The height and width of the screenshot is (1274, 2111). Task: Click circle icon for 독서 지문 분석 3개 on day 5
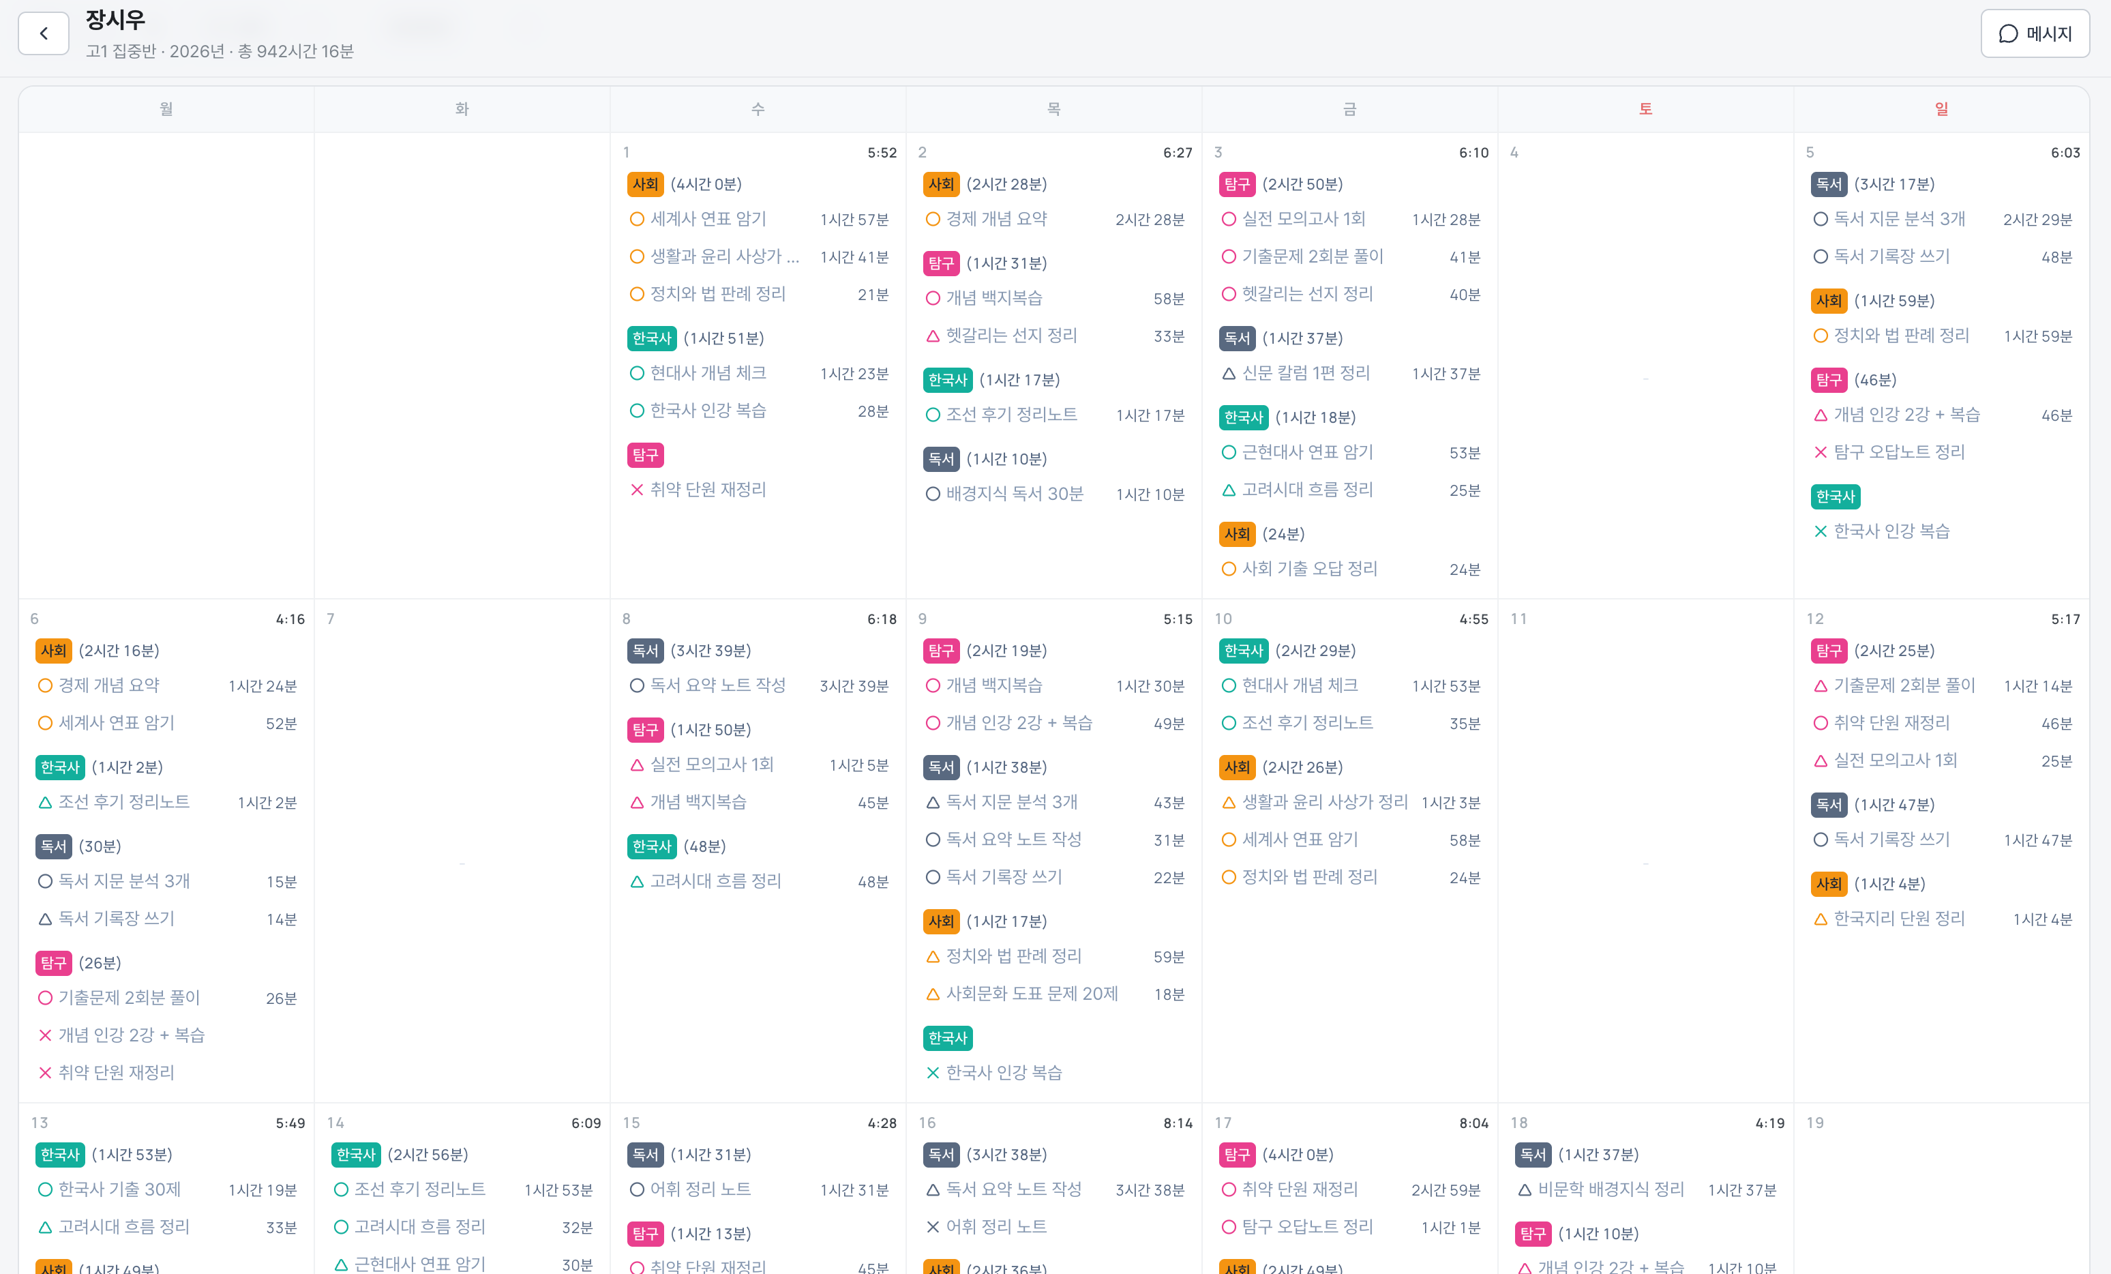pyautogui.click(x=1820, y=220)
